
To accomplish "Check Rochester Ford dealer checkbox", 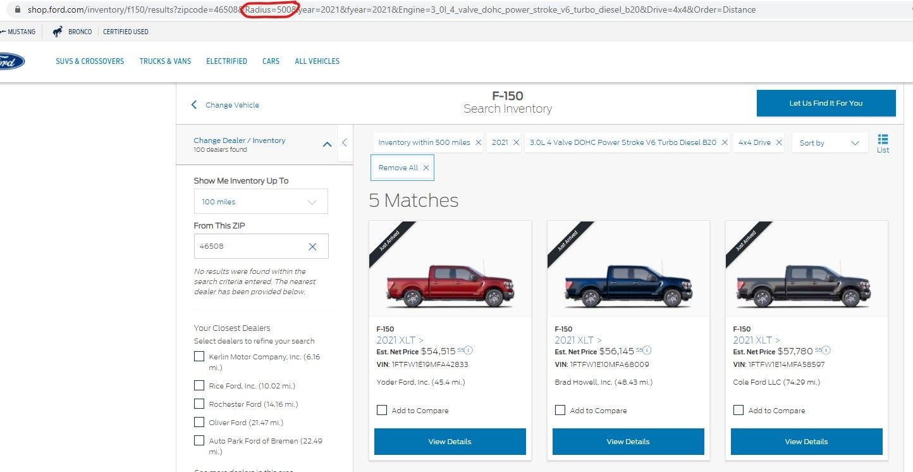I will (199, 404).
